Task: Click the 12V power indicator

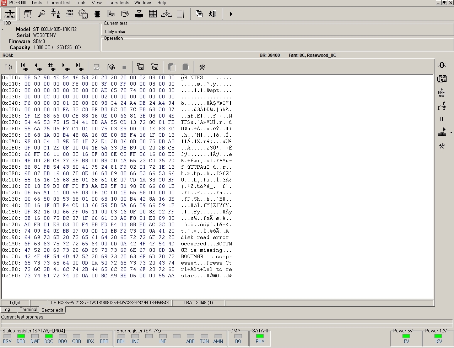Action: (x=438, y=336)
